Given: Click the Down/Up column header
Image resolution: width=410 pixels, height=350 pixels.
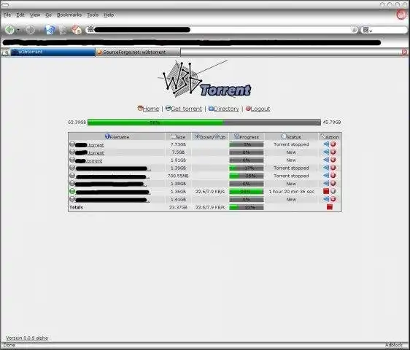Looking at the screenshot, I should point(210,136).
